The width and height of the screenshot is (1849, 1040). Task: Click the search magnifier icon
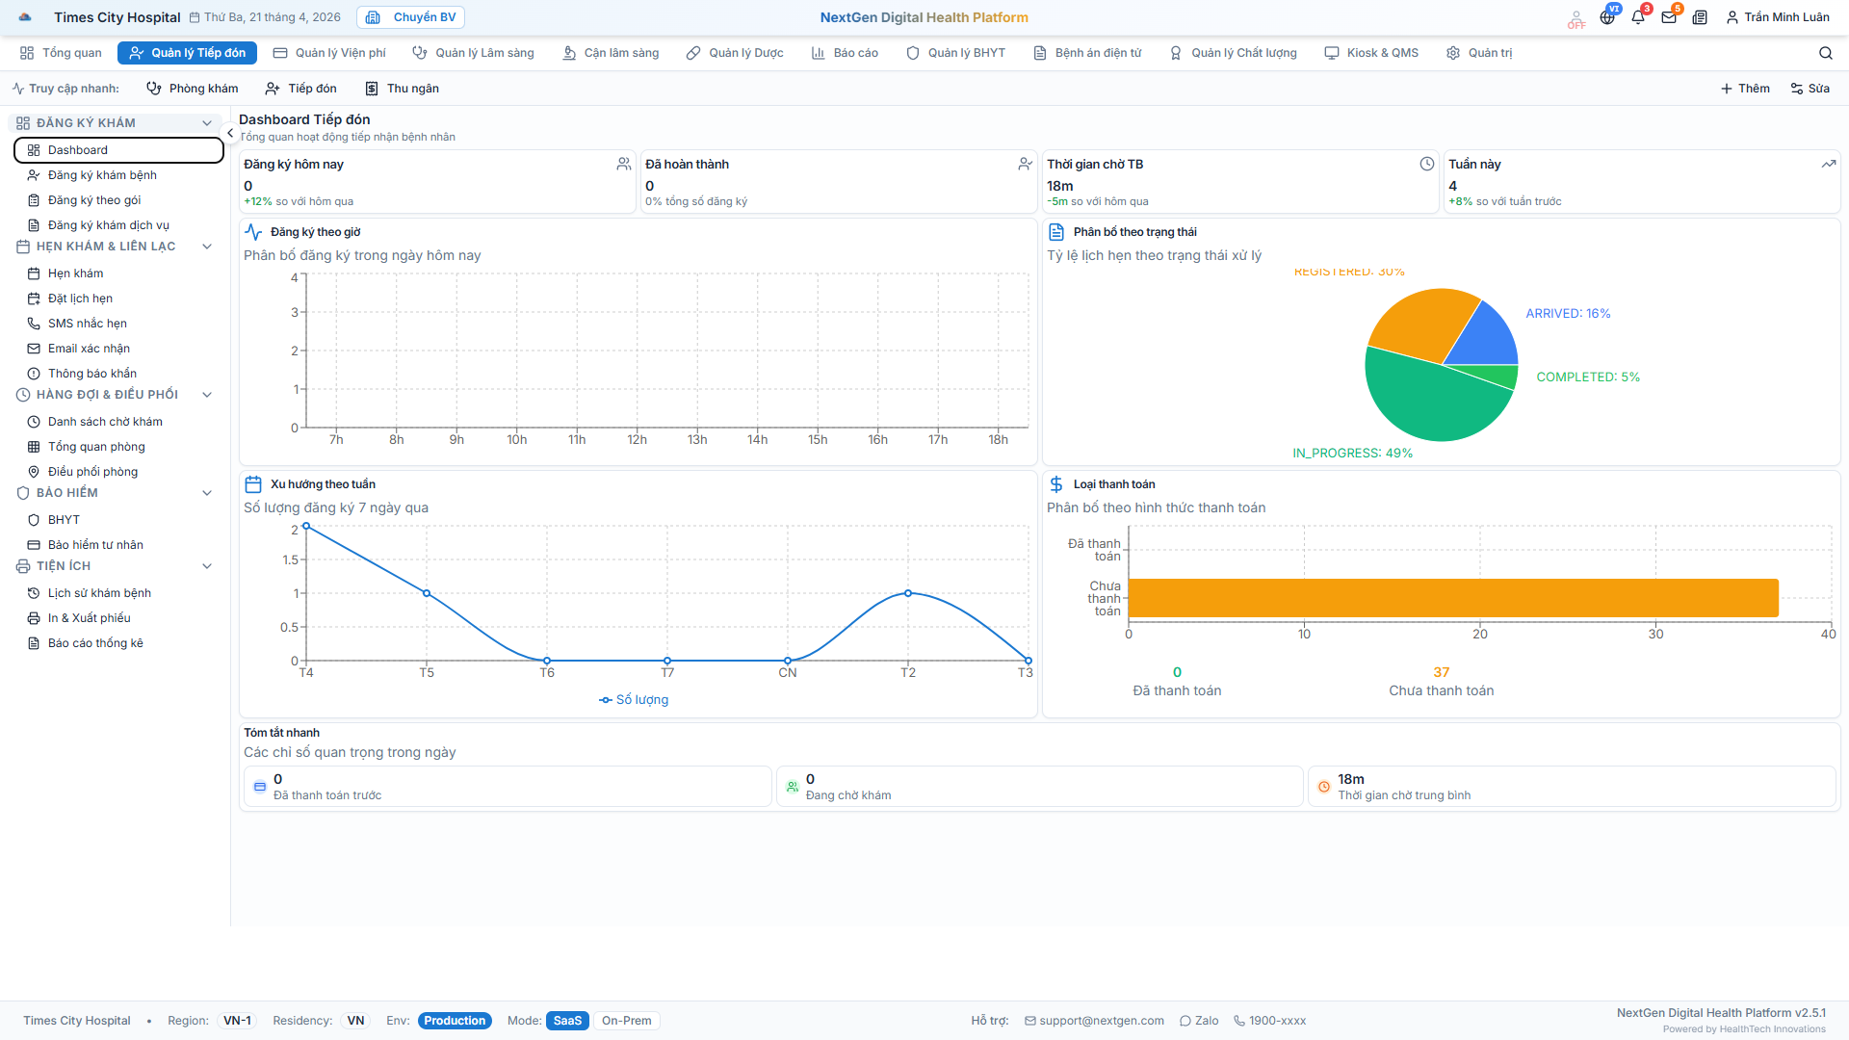1825,53
